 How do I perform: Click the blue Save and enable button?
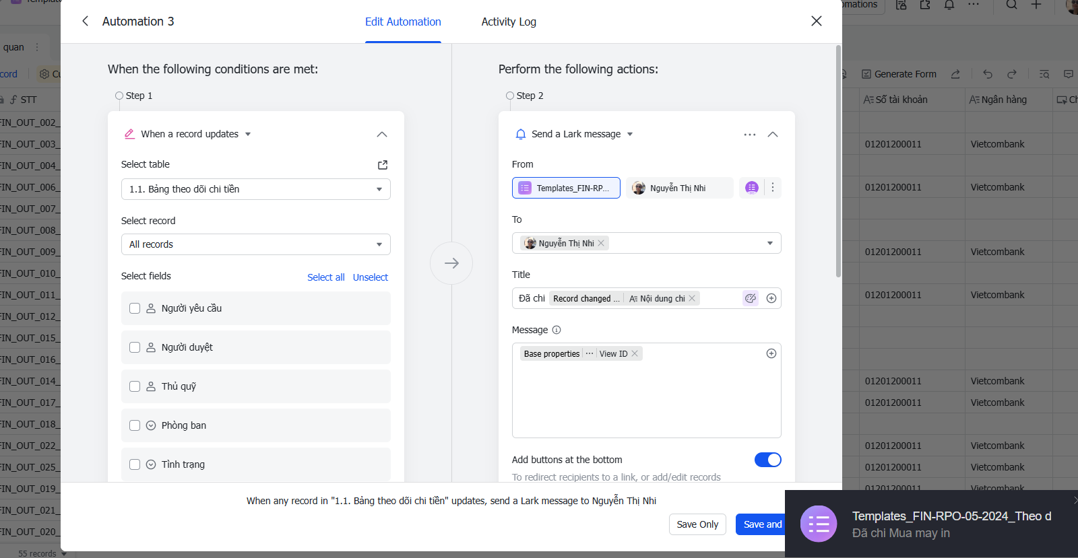coord(761,524)
